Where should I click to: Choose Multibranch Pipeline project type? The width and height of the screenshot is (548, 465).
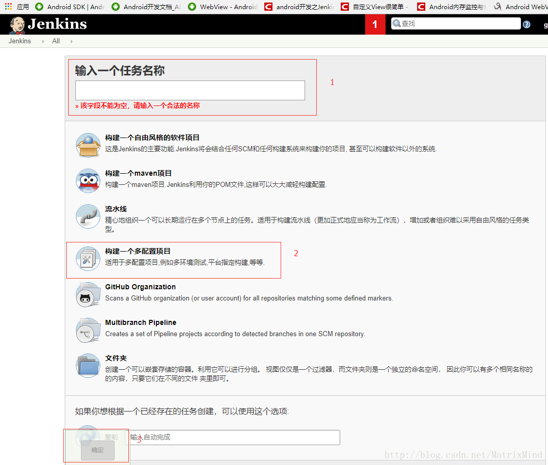141,322
